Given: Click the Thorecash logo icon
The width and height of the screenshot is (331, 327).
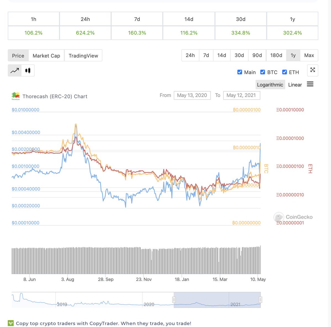Looking at the screenshot, I should 15,96.
